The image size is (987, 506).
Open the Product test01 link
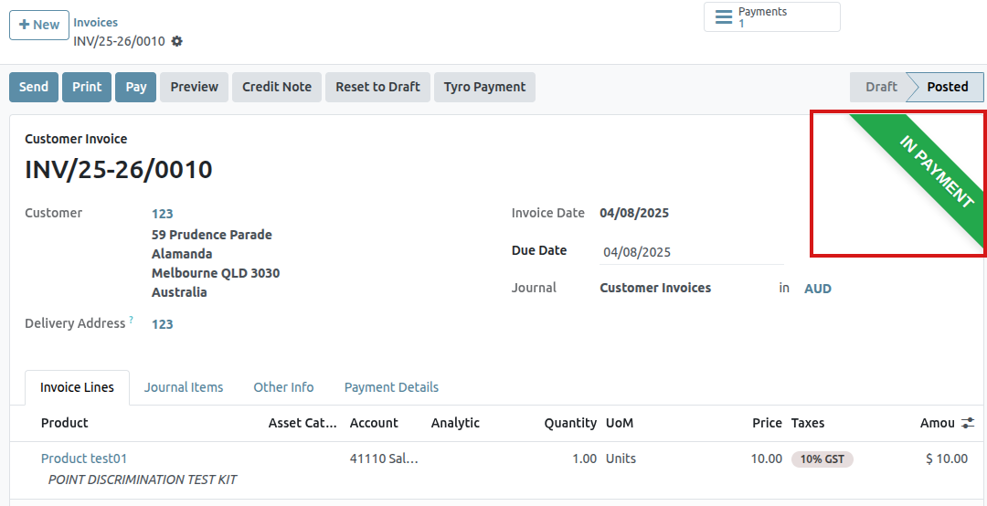coord(84,459)
